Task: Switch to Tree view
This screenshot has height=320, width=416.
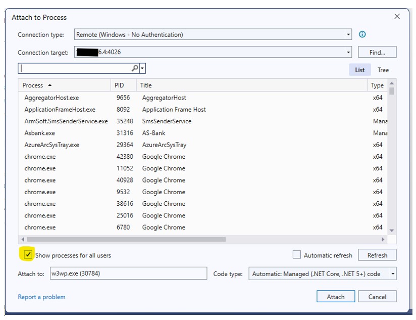Action: pos(383,70)
